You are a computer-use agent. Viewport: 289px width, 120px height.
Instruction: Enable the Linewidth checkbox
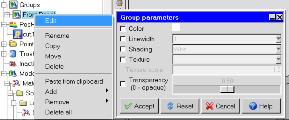pos(123,39)
